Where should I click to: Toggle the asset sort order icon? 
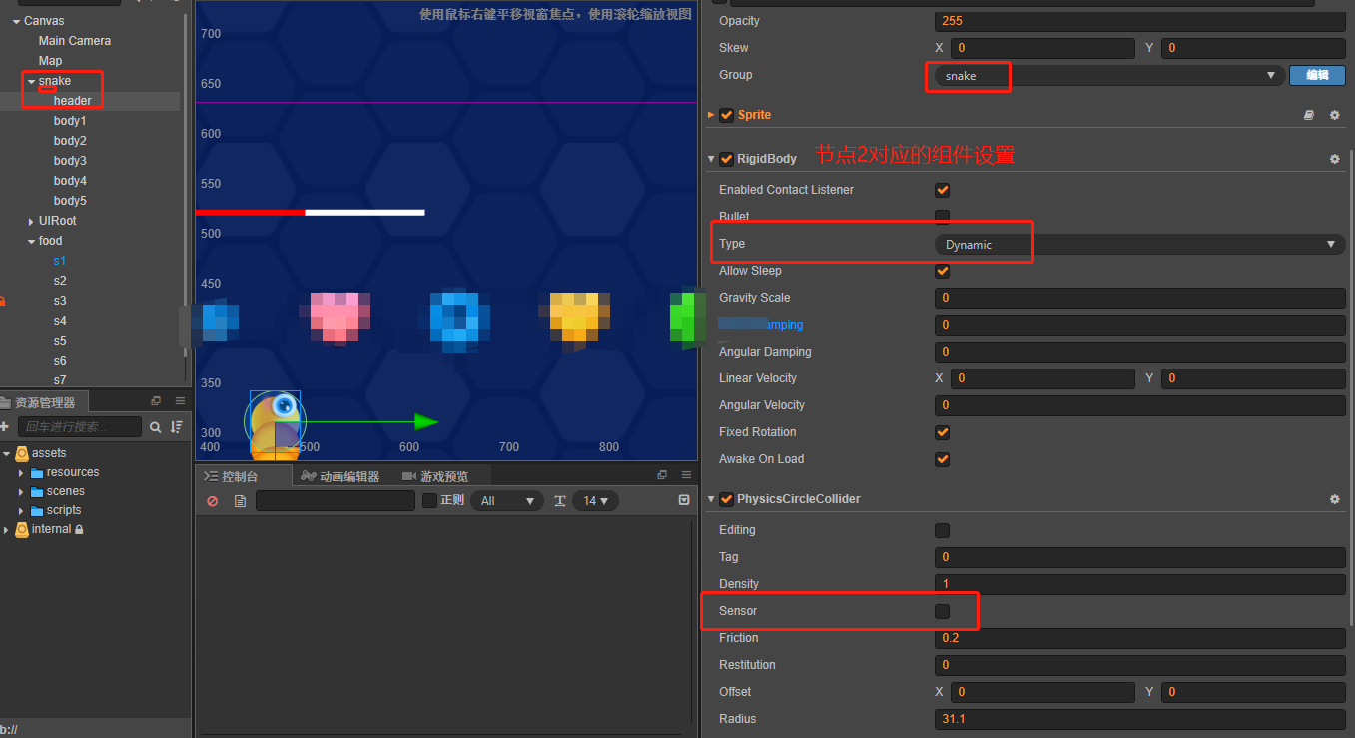tap(177, 427)
